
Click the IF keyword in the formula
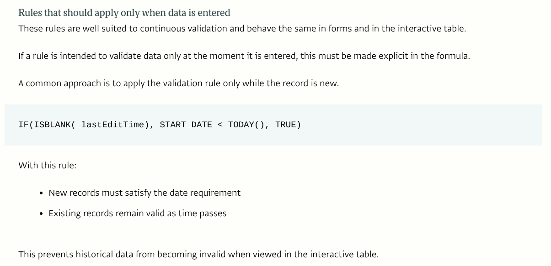pos(23,125)
